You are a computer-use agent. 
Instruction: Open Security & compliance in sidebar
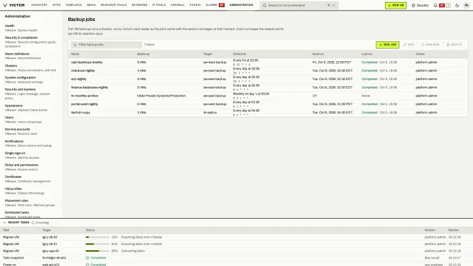pos(31,42)
